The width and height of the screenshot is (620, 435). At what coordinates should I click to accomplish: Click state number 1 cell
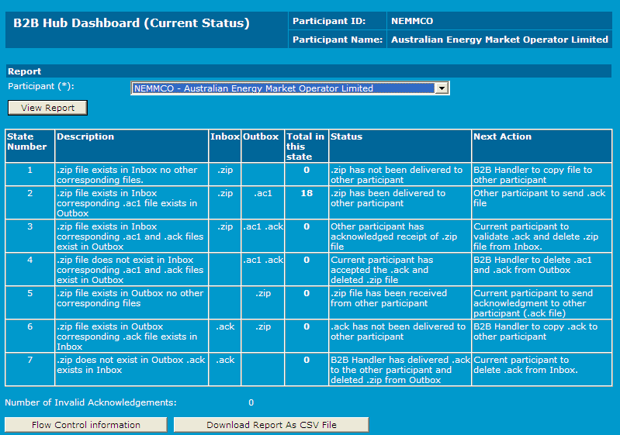[29, 174]
